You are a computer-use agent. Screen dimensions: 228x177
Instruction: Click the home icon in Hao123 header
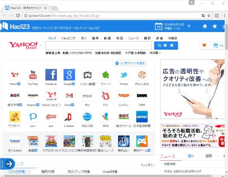(205, 26)
